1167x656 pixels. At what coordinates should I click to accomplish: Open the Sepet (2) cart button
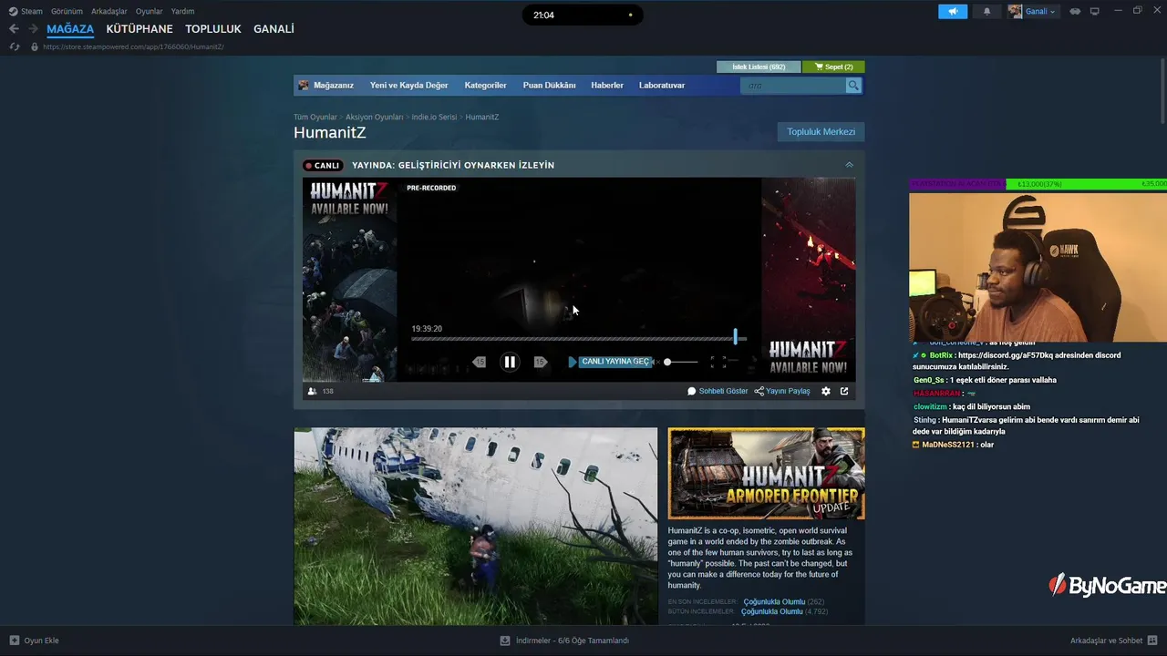point(833,67)
